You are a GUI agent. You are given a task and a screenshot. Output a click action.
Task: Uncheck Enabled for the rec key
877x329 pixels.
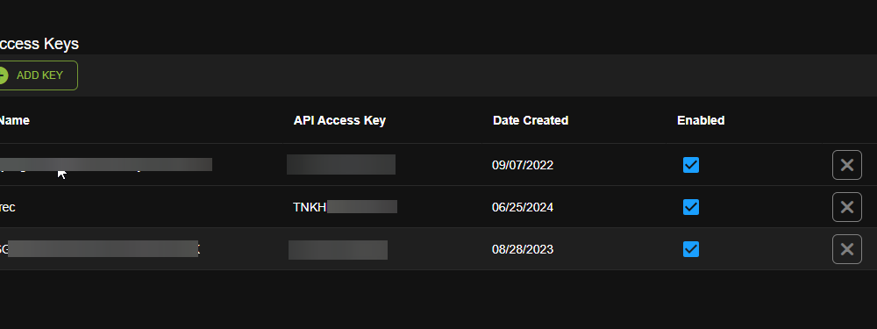(x=691, y=207)
